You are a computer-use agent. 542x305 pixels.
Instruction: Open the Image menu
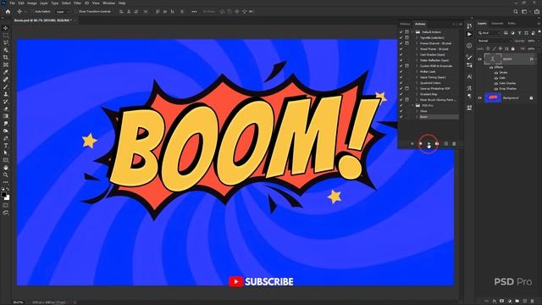click(32, 3)
